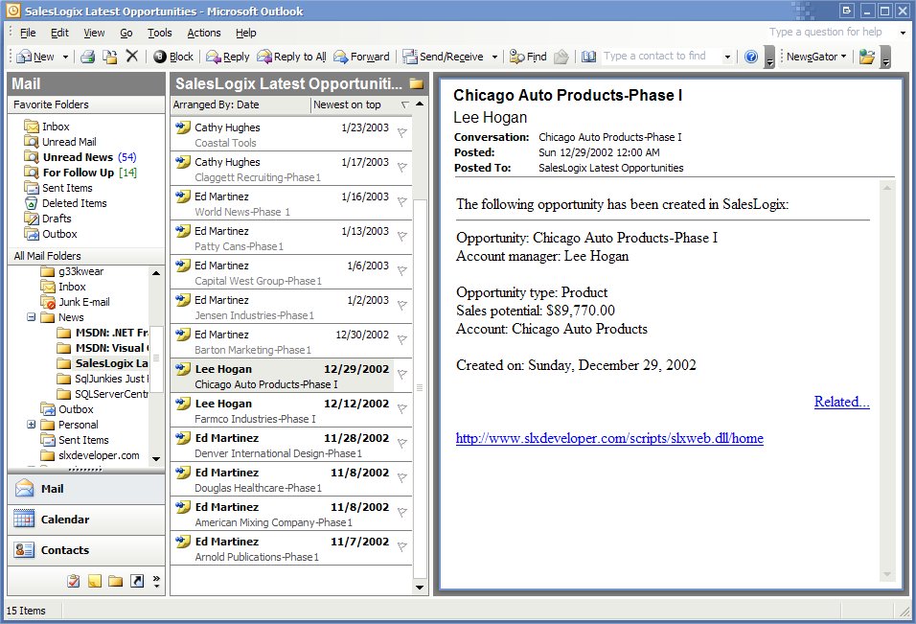Switch to the Contacts pane

86,550
